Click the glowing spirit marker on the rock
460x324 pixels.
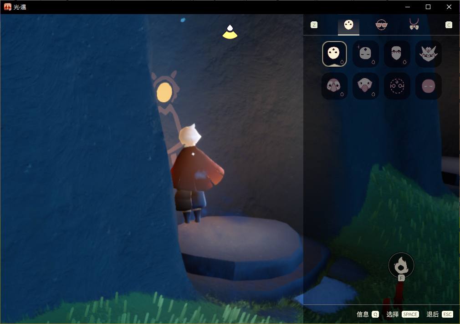(x=164, y=92)
